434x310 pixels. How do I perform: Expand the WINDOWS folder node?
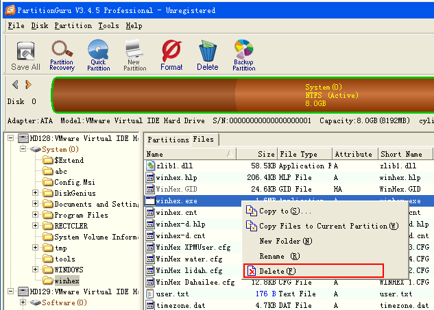pyautogui.click(x=35, y=269)
